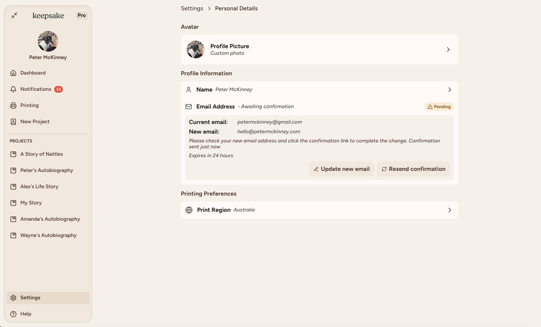The width and height of the screenshot is (541, 327).
Task: Click the Update new email button
Action: (x=341, y=169)
